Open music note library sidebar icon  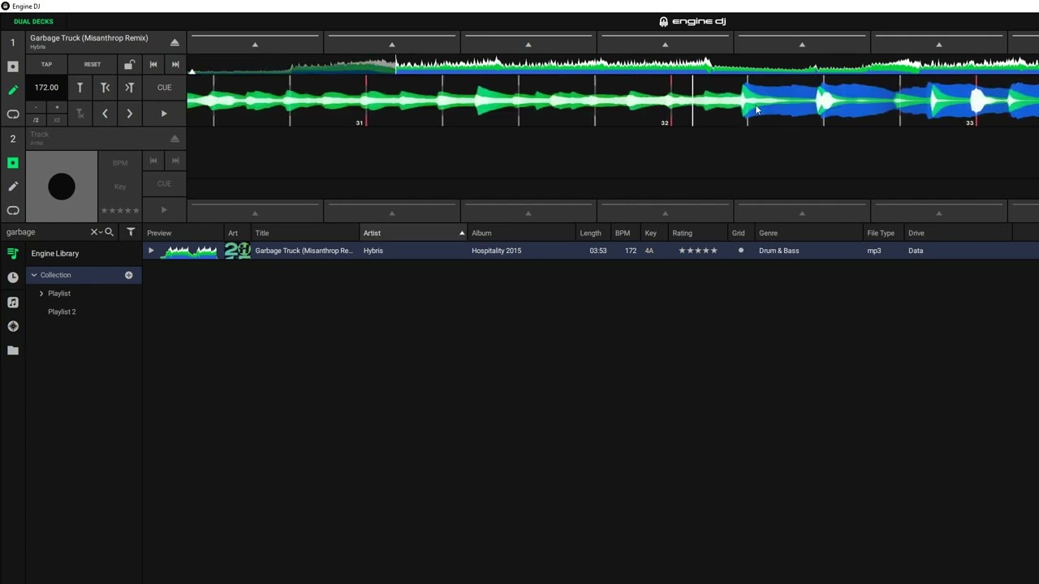[x=12, y=302]
